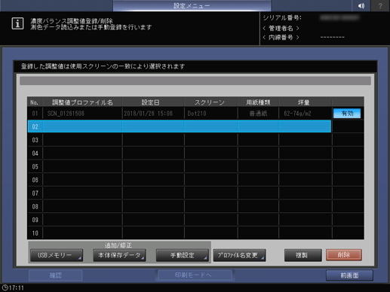Select row 10 in the table
Viewport: 390px width, 292px height.
pyautogui.click(x=180, y=233)
